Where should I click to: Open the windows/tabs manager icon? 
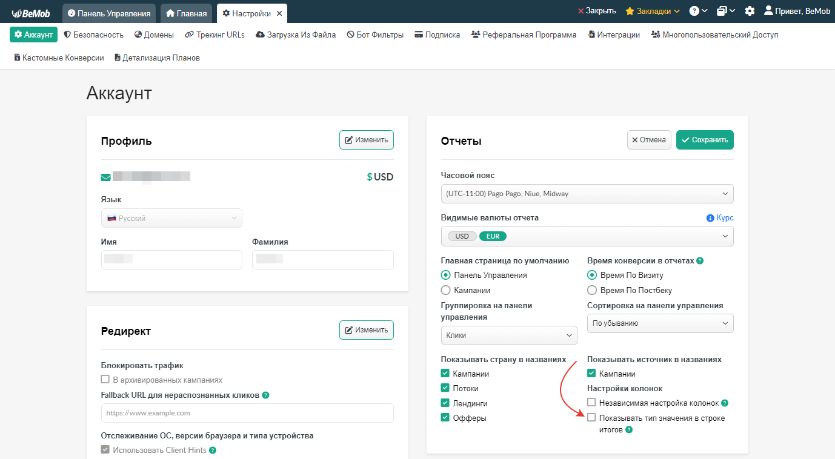coord(722,11)
